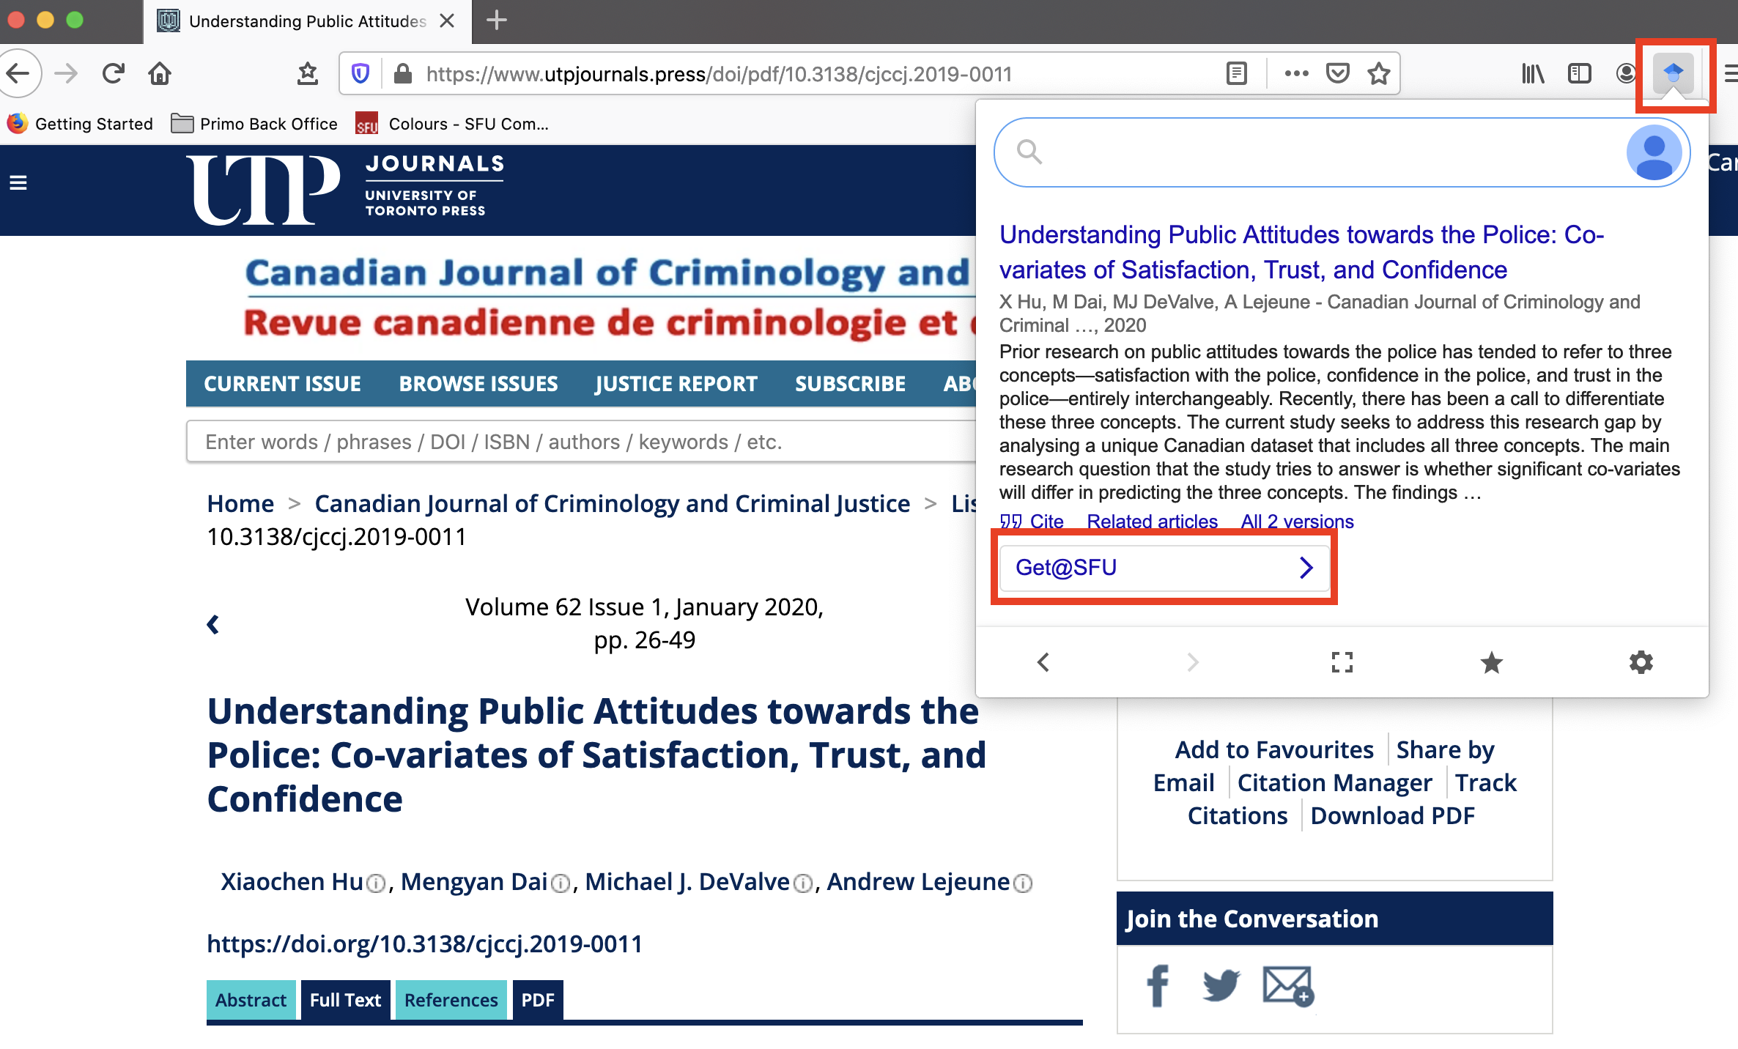Close the Understanding Public Attitudes tab
Image resolution: width=1738 pixels, height=1049 pixels.
coord(447,21)
